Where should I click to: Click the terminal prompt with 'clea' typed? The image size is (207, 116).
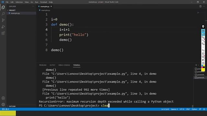point(74,105)
